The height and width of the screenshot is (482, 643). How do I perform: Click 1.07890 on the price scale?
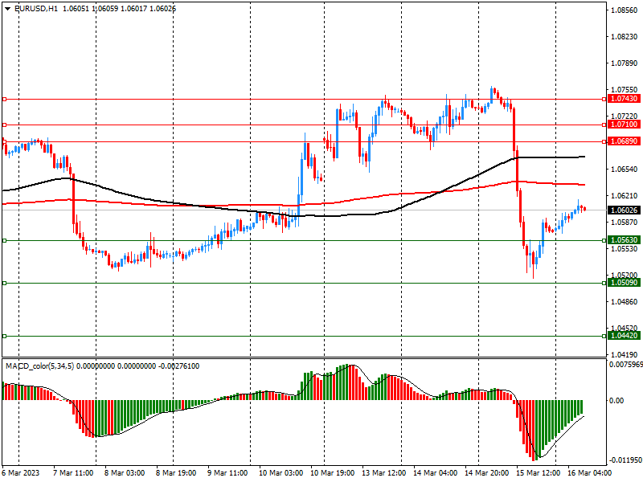tap(625, 63)
